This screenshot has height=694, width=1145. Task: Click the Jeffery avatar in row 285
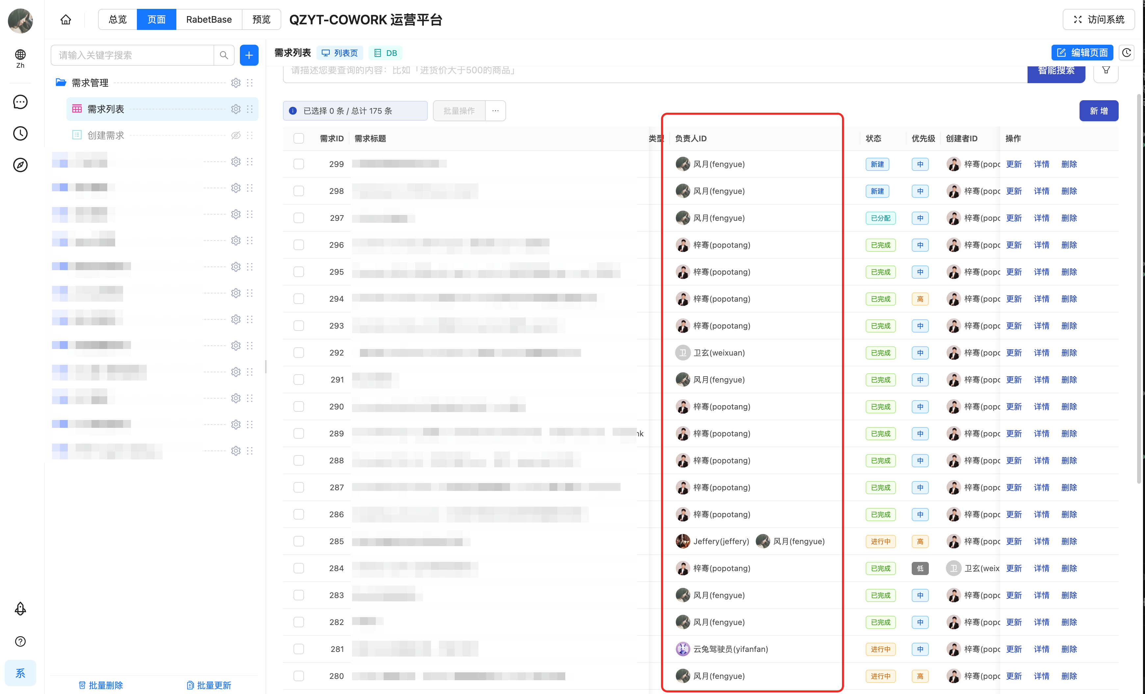coord(683,541)
